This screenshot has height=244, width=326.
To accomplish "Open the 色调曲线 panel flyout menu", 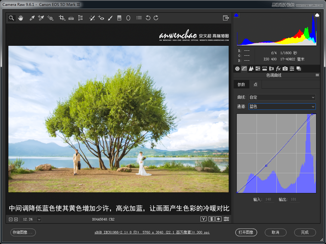I will tap(317, 75).
